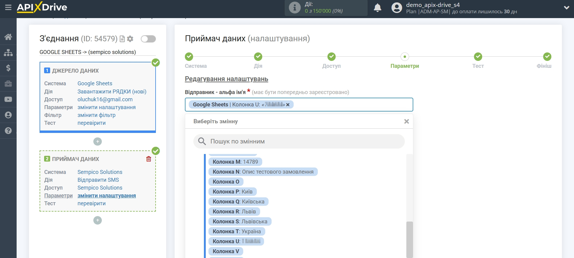574x258 pixels.
Task: Open the hamburger menu
Action: tap(8, 7)
